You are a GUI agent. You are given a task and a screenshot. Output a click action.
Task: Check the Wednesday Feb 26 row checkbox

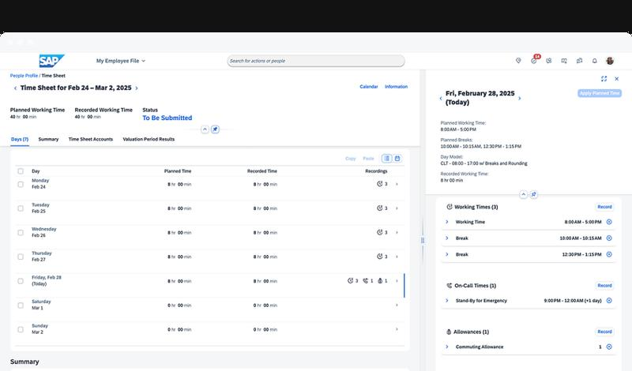(x=21, y=232)
